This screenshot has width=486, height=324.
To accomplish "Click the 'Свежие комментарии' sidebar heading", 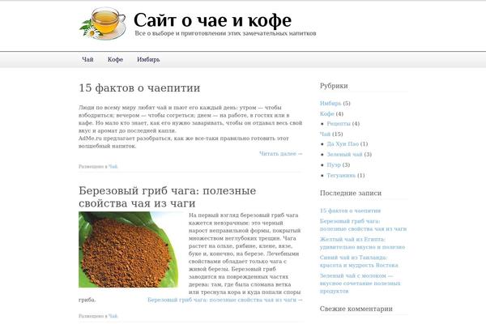I will coord(356,309).
